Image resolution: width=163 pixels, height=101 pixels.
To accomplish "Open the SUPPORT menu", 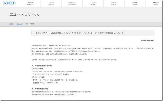I will (x=114, y=4).
